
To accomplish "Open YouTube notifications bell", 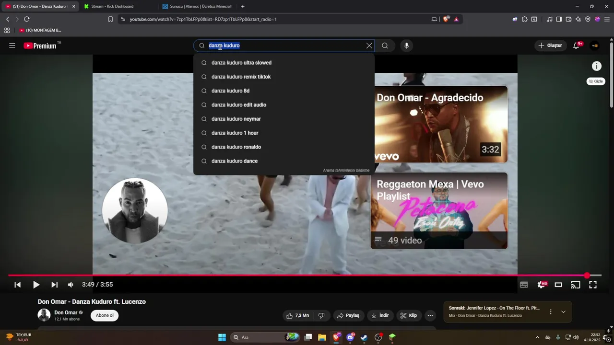I will [x=577, y=46].
